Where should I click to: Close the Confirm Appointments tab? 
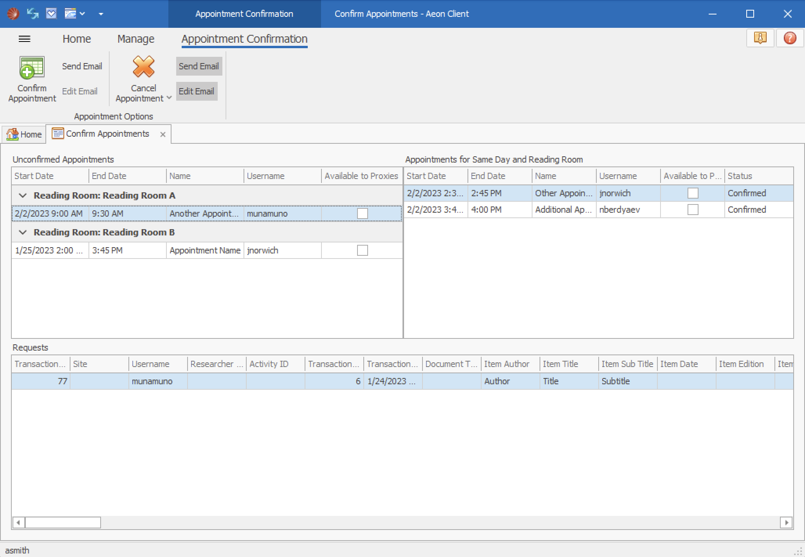pyautogui.click(x=163, y=134)
